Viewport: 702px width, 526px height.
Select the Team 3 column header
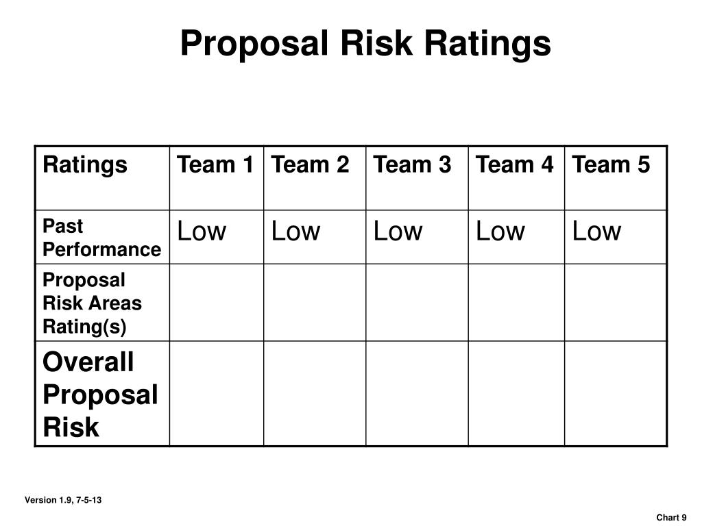[x=417, y=178]
